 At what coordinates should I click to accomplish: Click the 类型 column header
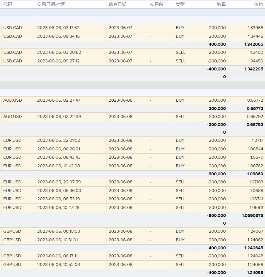point(180,4)
